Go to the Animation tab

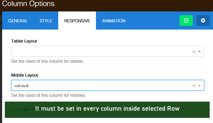pos(114,21)
